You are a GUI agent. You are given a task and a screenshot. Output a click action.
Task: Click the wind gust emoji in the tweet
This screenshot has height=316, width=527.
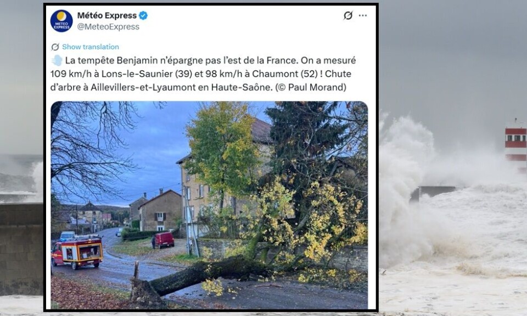(x=57, y=60)
